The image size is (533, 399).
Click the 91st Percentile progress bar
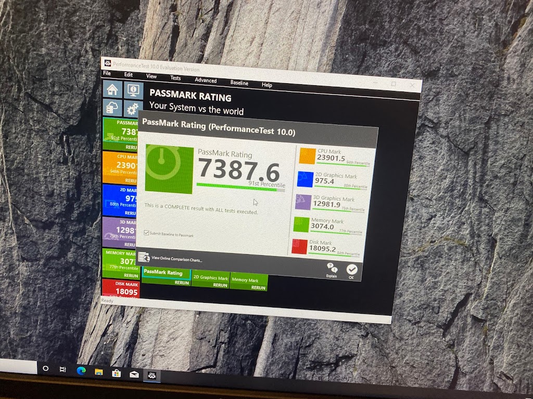coord(240,188)
